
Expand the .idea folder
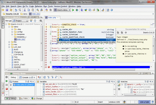[x=12, y=29]
